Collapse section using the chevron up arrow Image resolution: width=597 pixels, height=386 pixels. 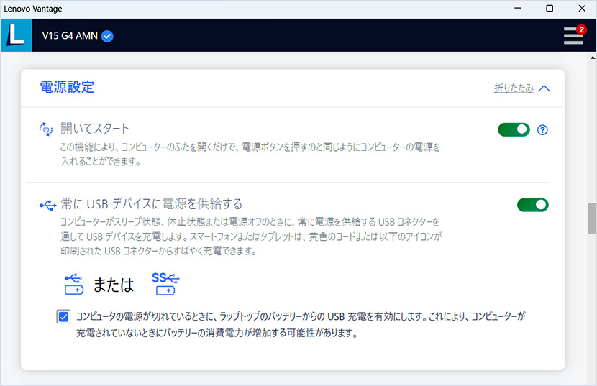(544, 88)
